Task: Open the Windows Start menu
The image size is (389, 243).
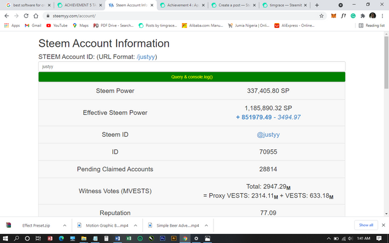Action: click(x=5, y=238)
